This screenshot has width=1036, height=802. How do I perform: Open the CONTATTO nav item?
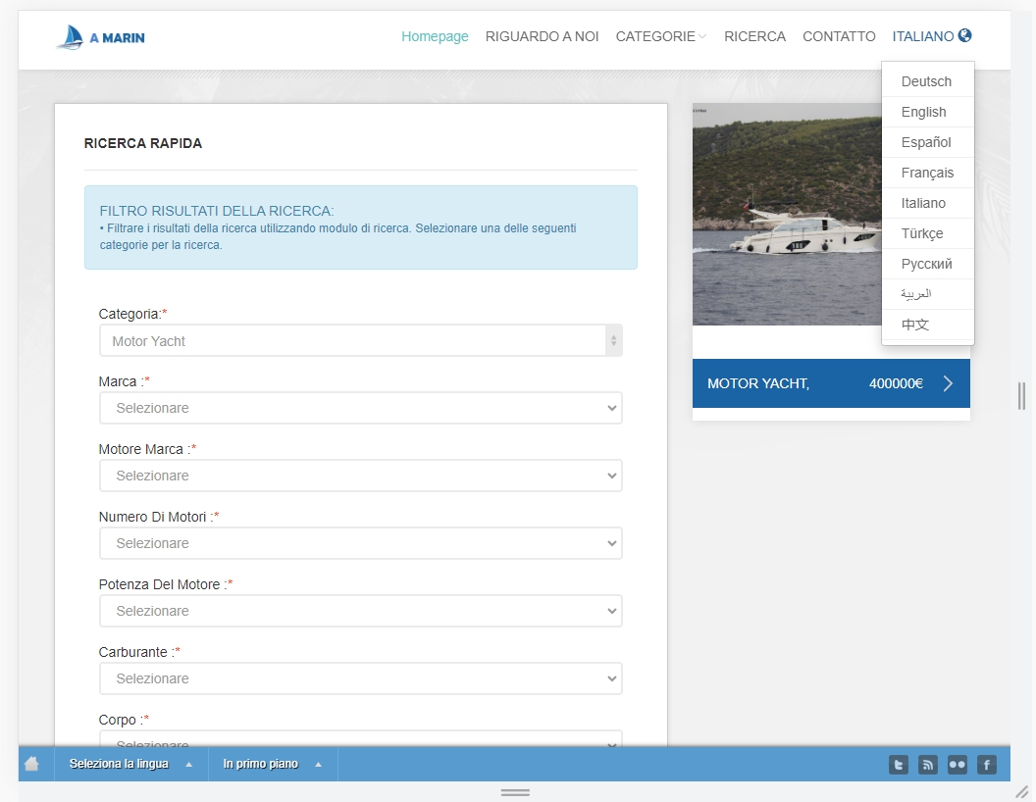click(839, 36)
